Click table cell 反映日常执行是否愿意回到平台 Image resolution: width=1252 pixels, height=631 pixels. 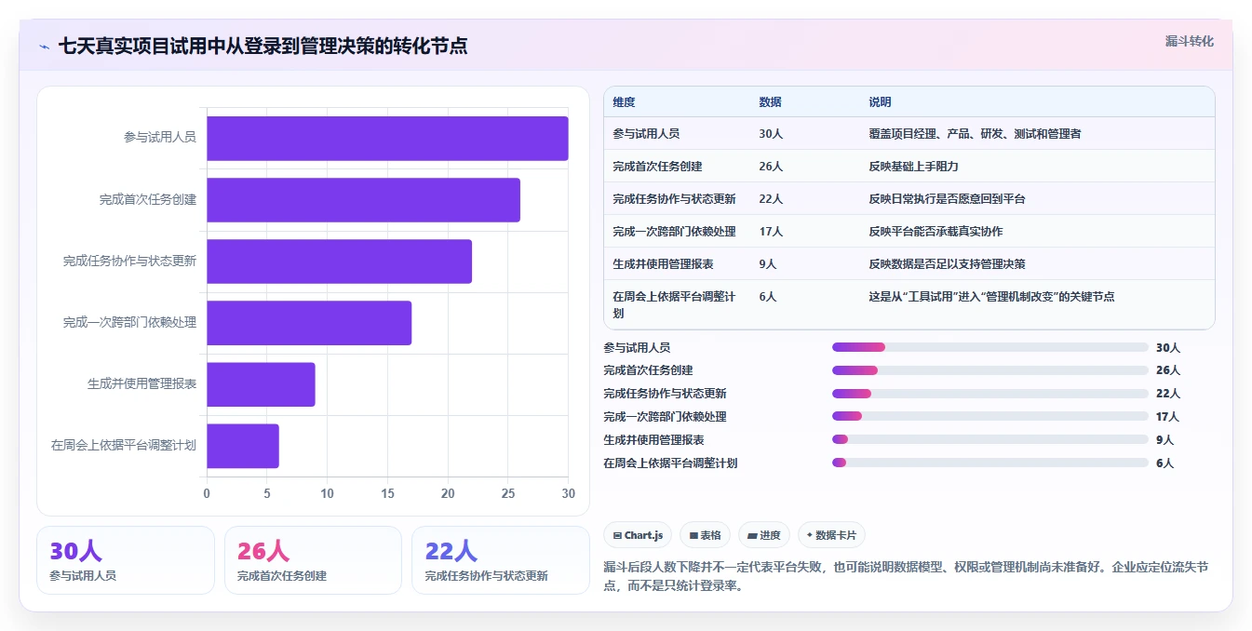tap(947, 199)
